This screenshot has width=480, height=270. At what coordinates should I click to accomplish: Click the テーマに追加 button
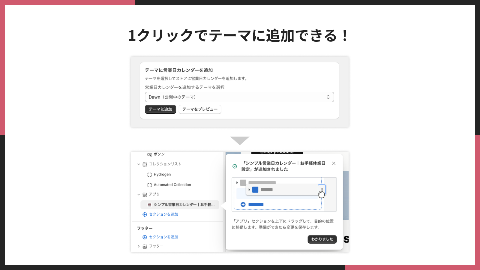click(x=160, y=109)
